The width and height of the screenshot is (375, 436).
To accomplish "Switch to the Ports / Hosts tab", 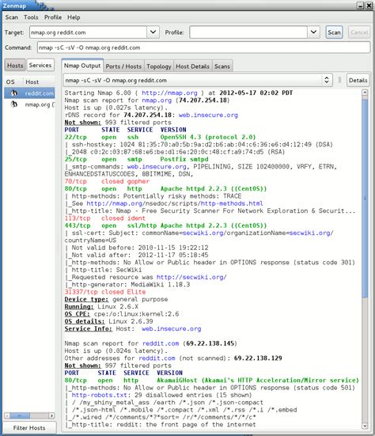I will tap(123, 66).
